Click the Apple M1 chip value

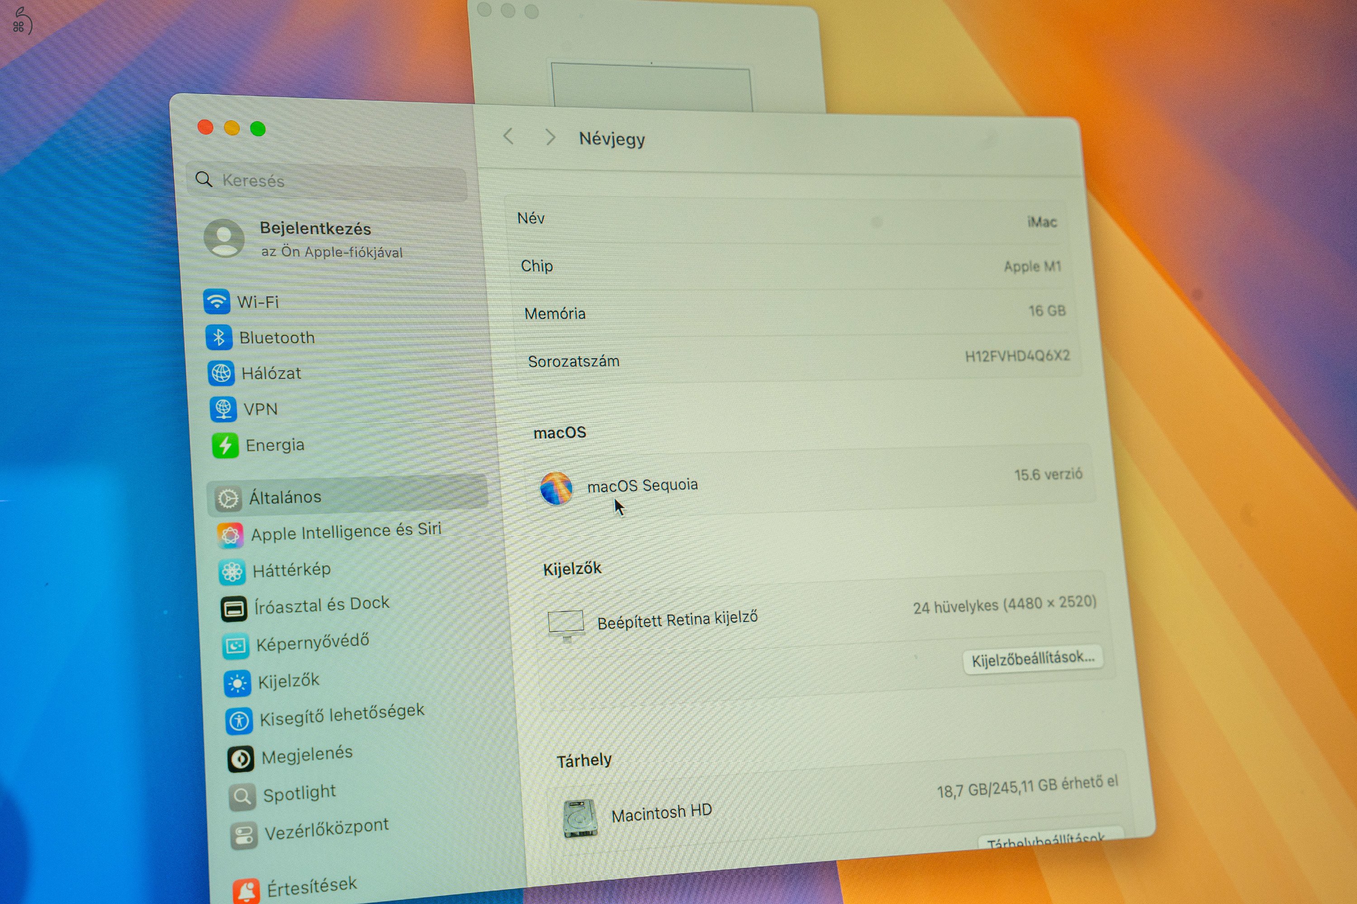pos(1033,266)
